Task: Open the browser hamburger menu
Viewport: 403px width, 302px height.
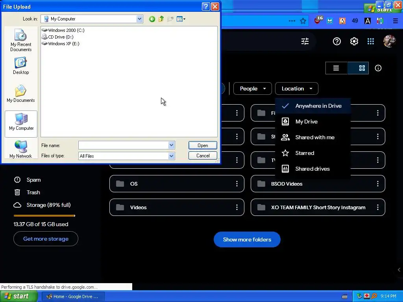Action: 396,21
